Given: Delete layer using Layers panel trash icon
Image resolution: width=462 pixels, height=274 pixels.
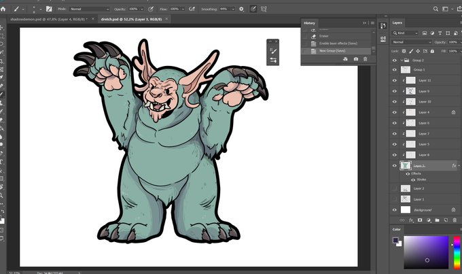Looking at the screenshot, I should click(455, 220).
